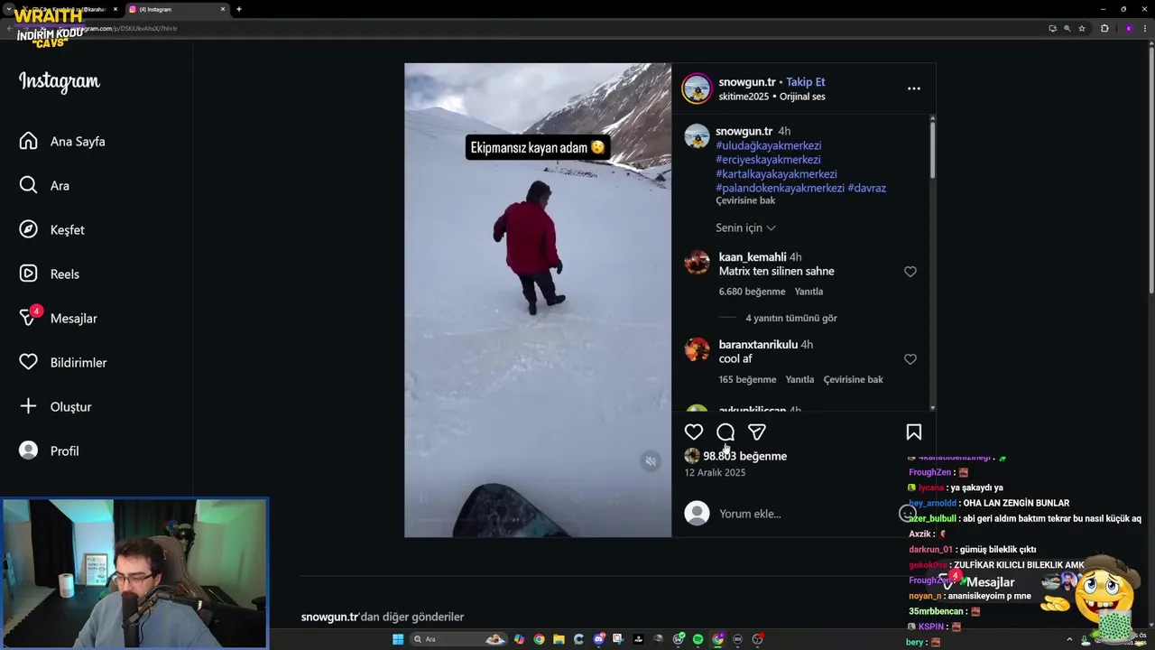
Task: Click the comments panel scrollbar
Action: tap(932, 149)
